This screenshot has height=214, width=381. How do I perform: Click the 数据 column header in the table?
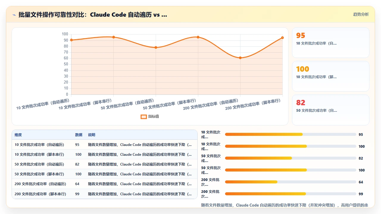click(79, 135)
